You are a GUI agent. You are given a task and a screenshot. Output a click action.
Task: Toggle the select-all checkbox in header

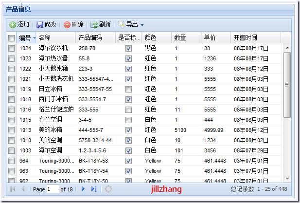(x=11, y=38)
